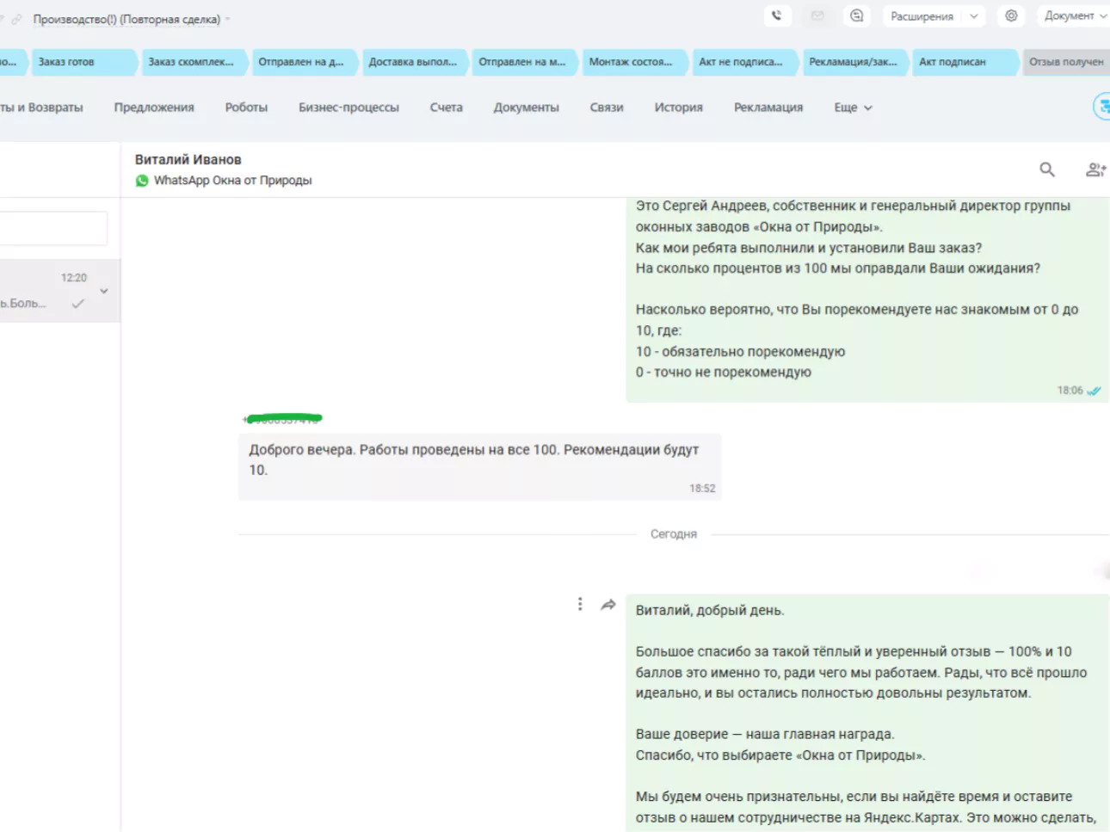Image resolution: width=1110 pixels, height=832 pixels.
Task: Click the phone call icon
Action: [x=777, y=15]
